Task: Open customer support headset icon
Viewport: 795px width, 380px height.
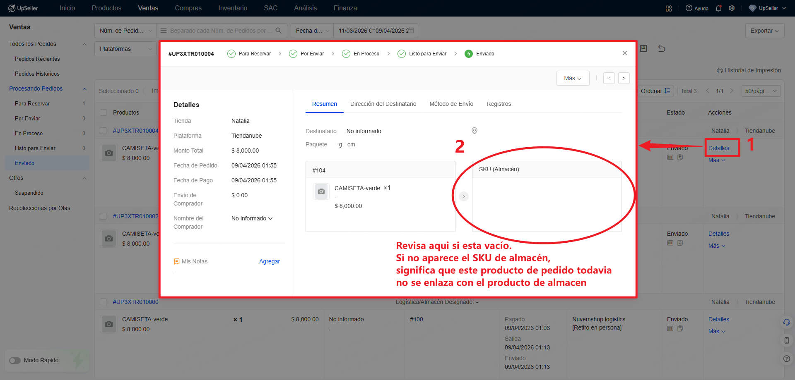Action: pyautogui.click(x=786, y=322)
